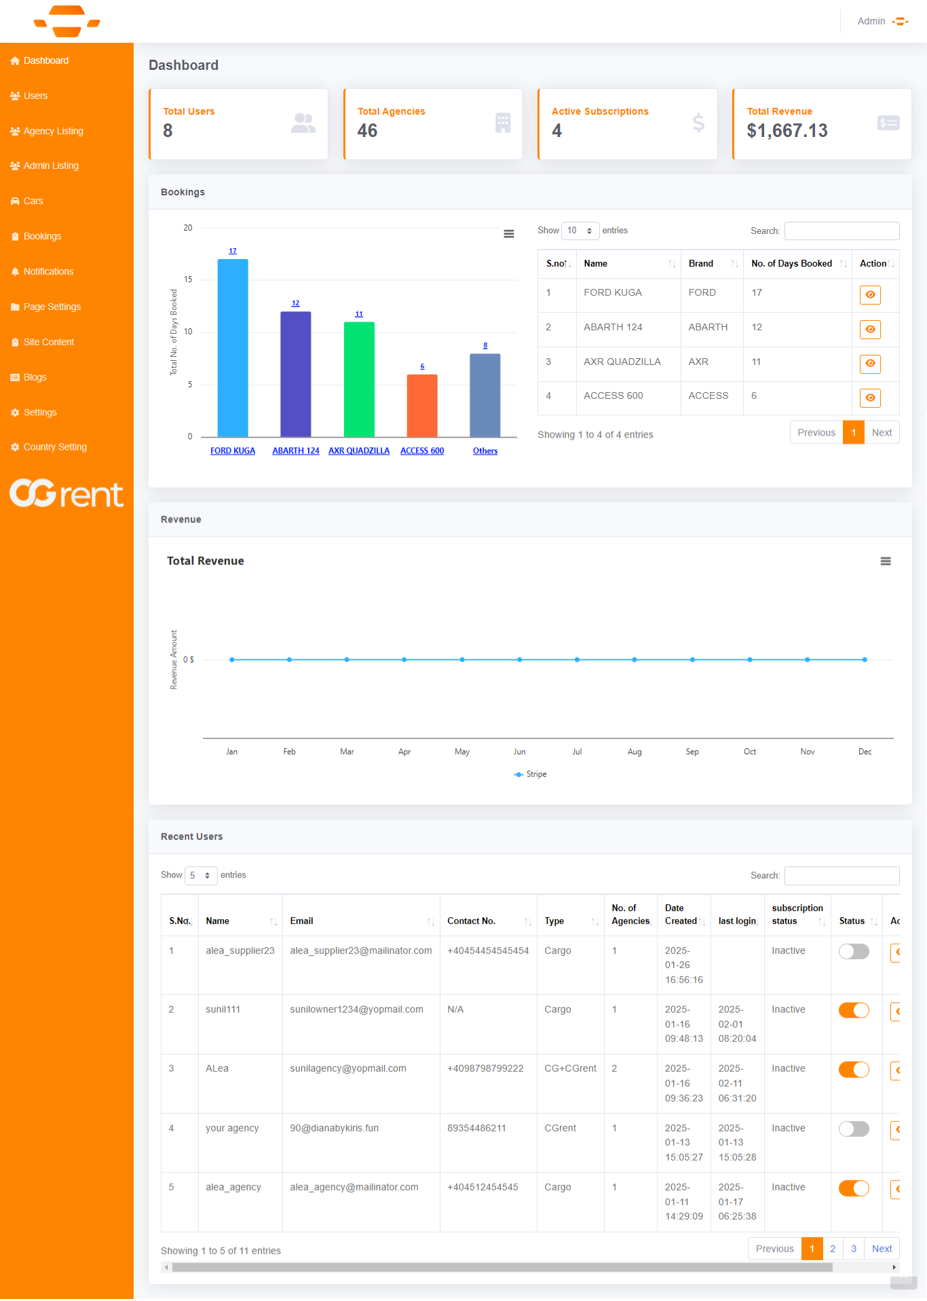View ACCESS 600 booking eye icon
Image resolution: width=927 pixels, height=1301 pixels.
pos(869,397)
